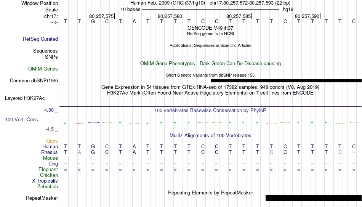
Task: Click the G base in the Rhesus alignment row
Action: (x=93, y=152)
